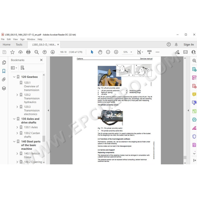
Task: Zoom out with the minus button
Action: tap(108, 52)
